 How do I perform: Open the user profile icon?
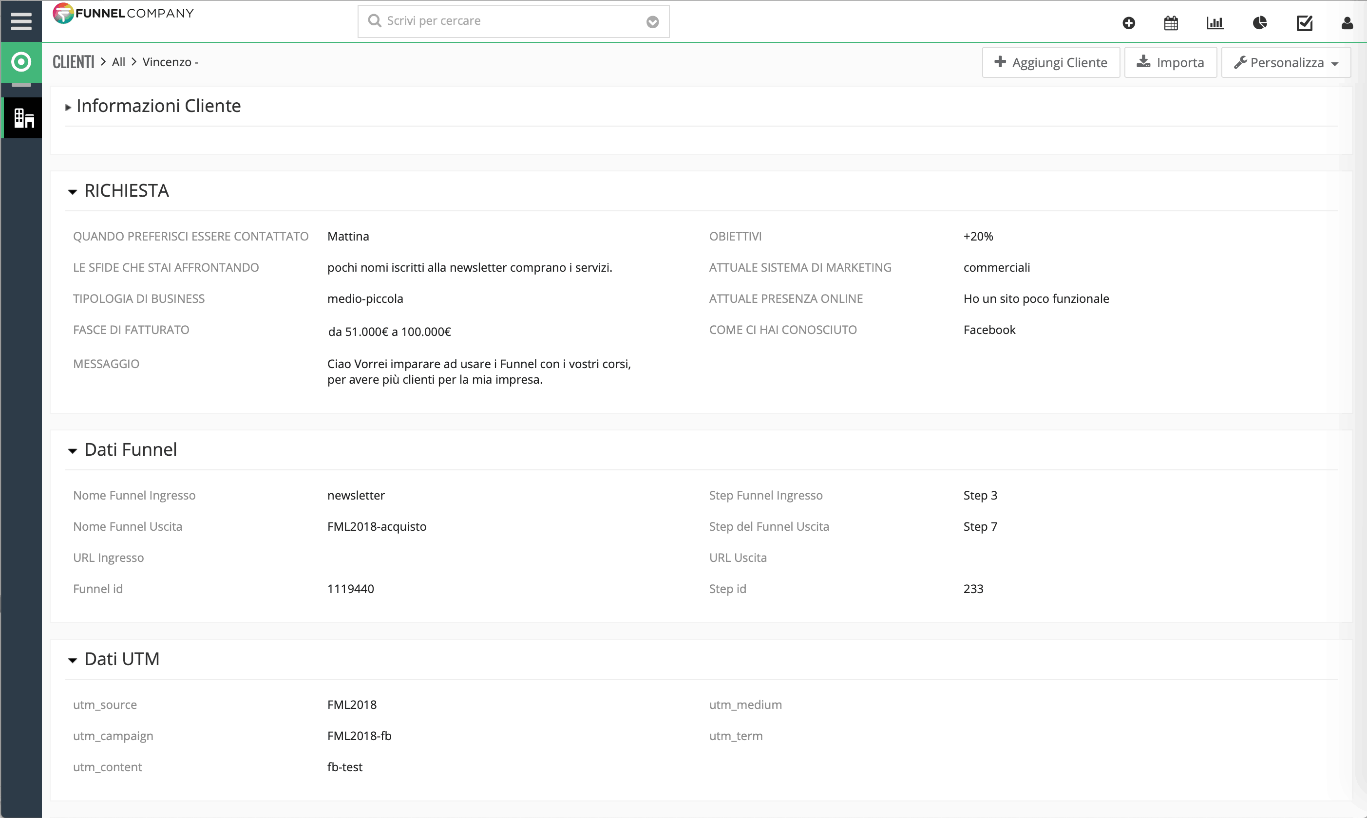tap(1347, 22)
